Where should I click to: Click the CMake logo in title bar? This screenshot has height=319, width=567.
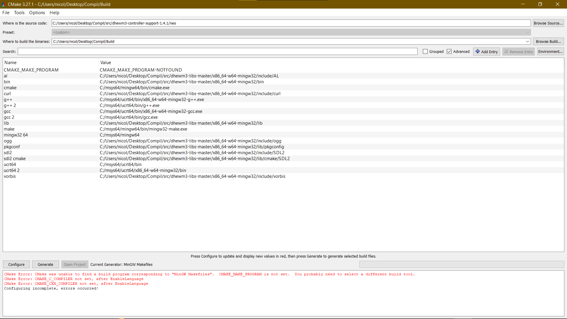(4, 4)
